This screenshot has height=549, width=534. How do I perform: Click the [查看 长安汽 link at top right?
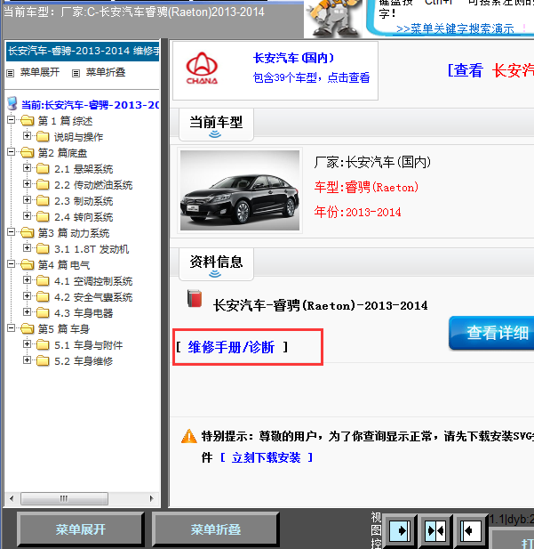490,70
